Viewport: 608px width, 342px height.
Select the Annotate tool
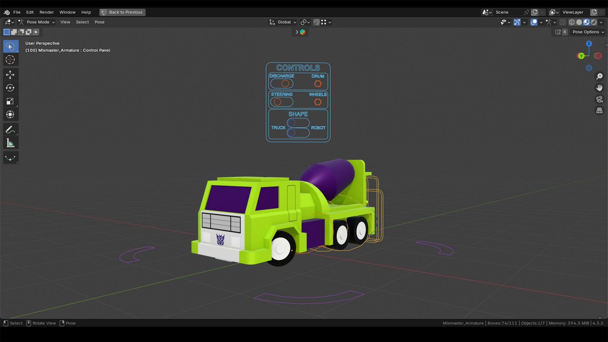pos(11,130)
